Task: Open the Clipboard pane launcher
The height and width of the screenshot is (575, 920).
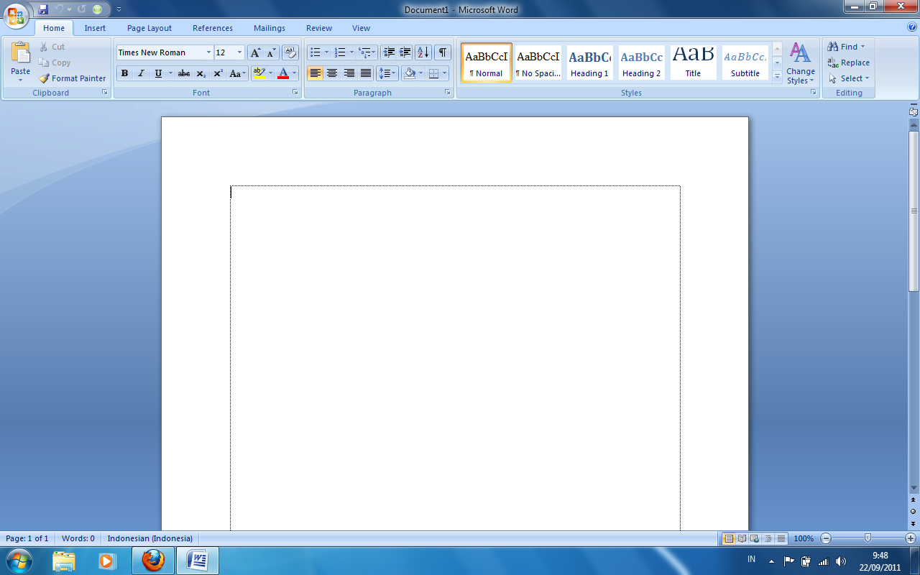Action: [105, 93]
